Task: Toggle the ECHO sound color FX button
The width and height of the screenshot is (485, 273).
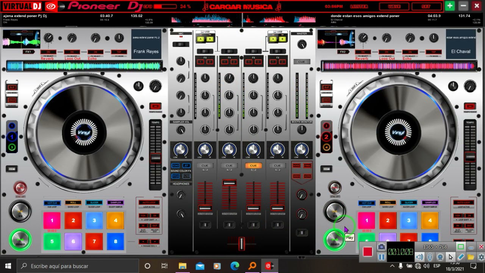Action: tap(176, 166)
